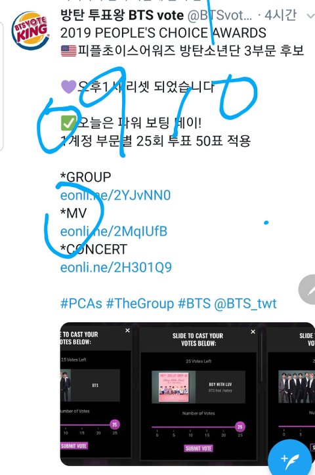The height and width of the screenshot is (475, 315).
Task: Click Submit Vote in the left BTS panel
Action: [x=74, y=446]
